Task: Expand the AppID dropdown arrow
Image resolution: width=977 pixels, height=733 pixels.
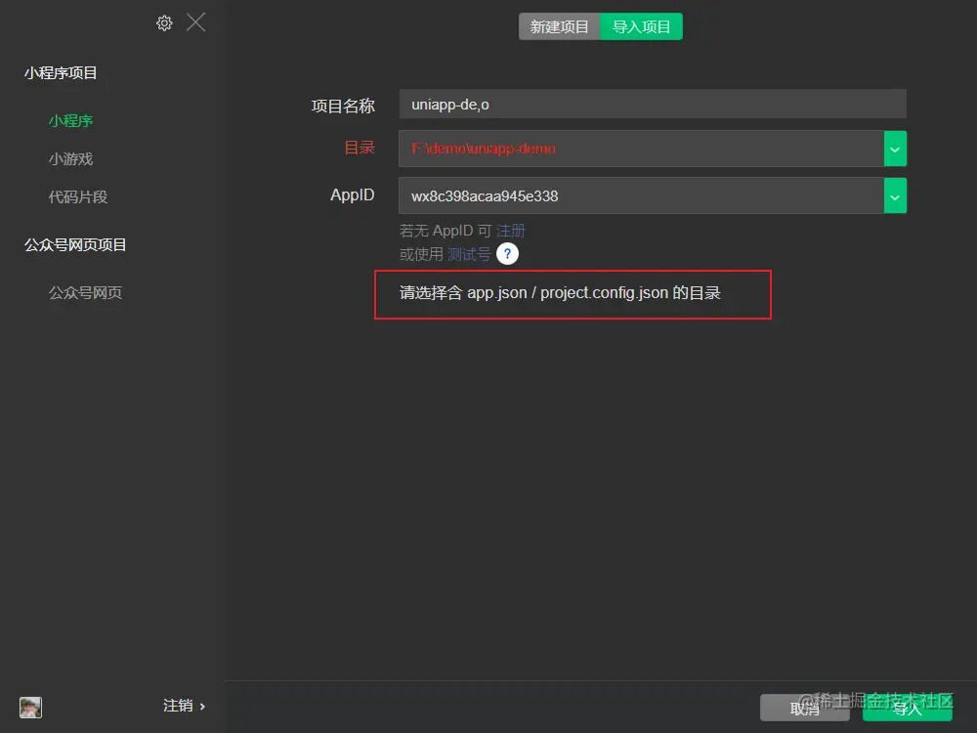Action: pos(895,195)
